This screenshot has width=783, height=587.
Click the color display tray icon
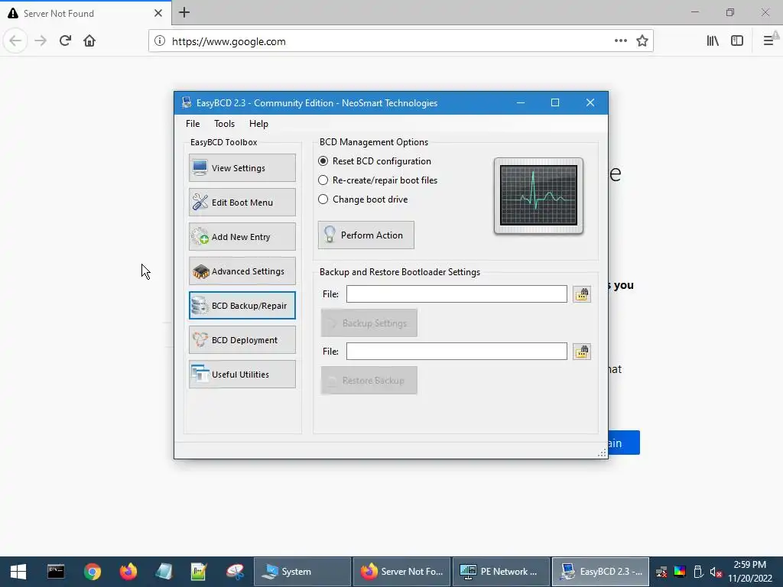tap(680, 572)
